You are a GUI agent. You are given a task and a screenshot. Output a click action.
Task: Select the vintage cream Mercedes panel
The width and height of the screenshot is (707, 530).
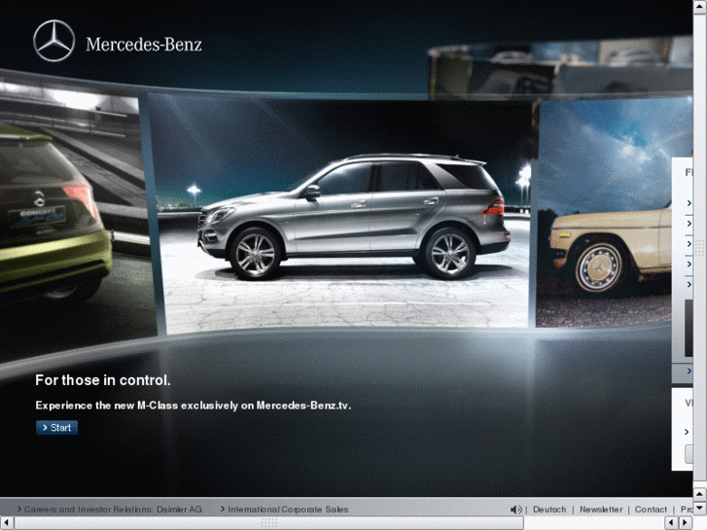pos(604,212)
